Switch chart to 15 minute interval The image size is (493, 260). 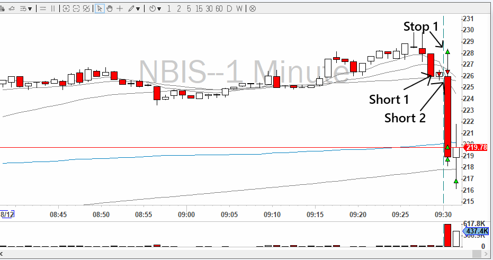coord(199,9)
